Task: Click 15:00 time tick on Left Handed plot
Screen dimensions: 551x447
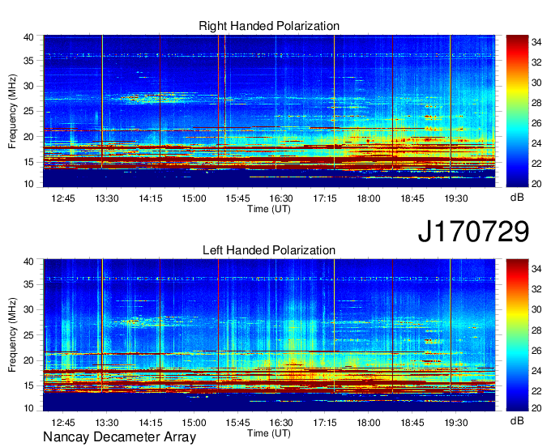Action: point(194,423)
